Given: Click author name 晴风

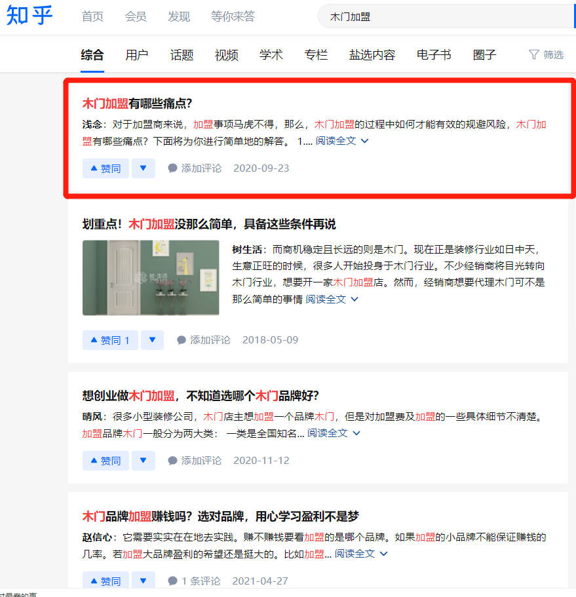Looking at the screenshot, I should (92, 417).
